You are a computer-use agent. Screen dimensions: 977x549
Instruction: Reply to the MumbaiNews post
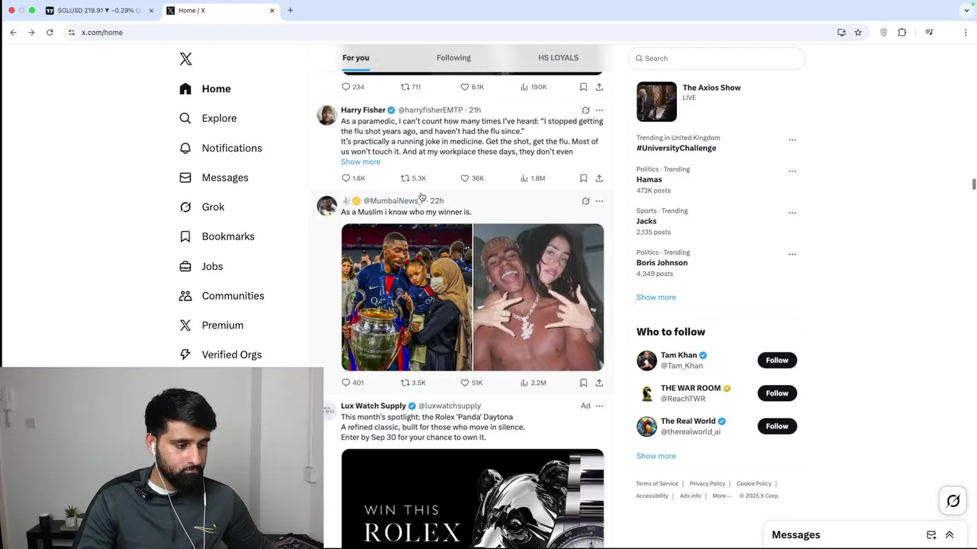point(353,383)
